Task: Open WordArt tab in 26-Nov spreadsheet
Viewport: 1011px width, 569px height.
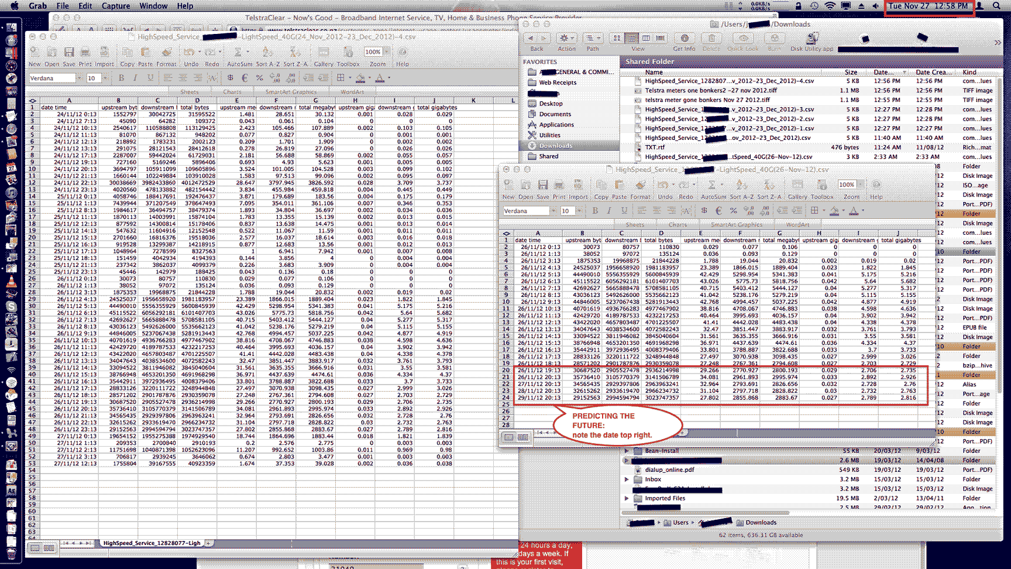Action: point(798,225)
